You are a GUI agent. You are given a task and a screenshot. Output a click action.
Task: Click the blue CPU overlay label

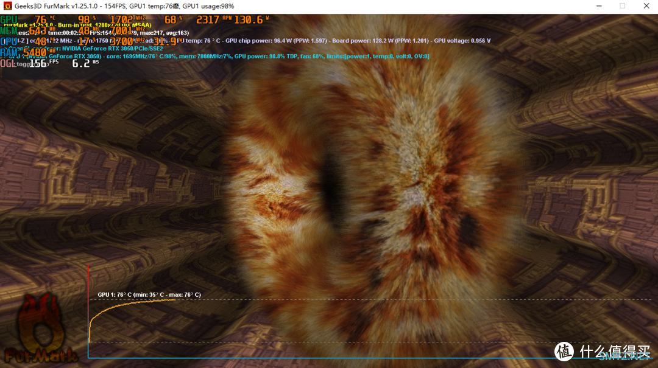(x=9, y=41)
